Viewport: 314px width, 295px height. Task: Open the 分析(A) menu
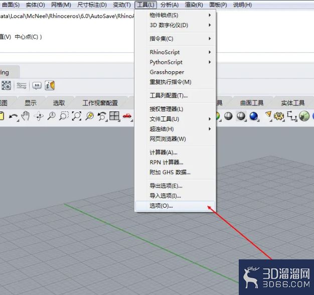(x=170, y=5)
